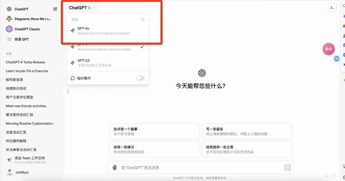Click the x3nf6ycl profile avatar
The height and width of the screenshot is (181, 345).
pyautogui.click(x=10, y=172)
